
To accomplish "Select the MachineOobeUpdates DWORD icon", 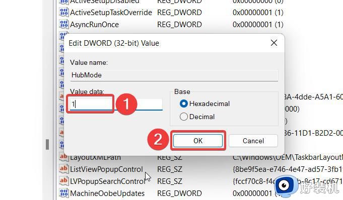I will (x=63, y=193).
